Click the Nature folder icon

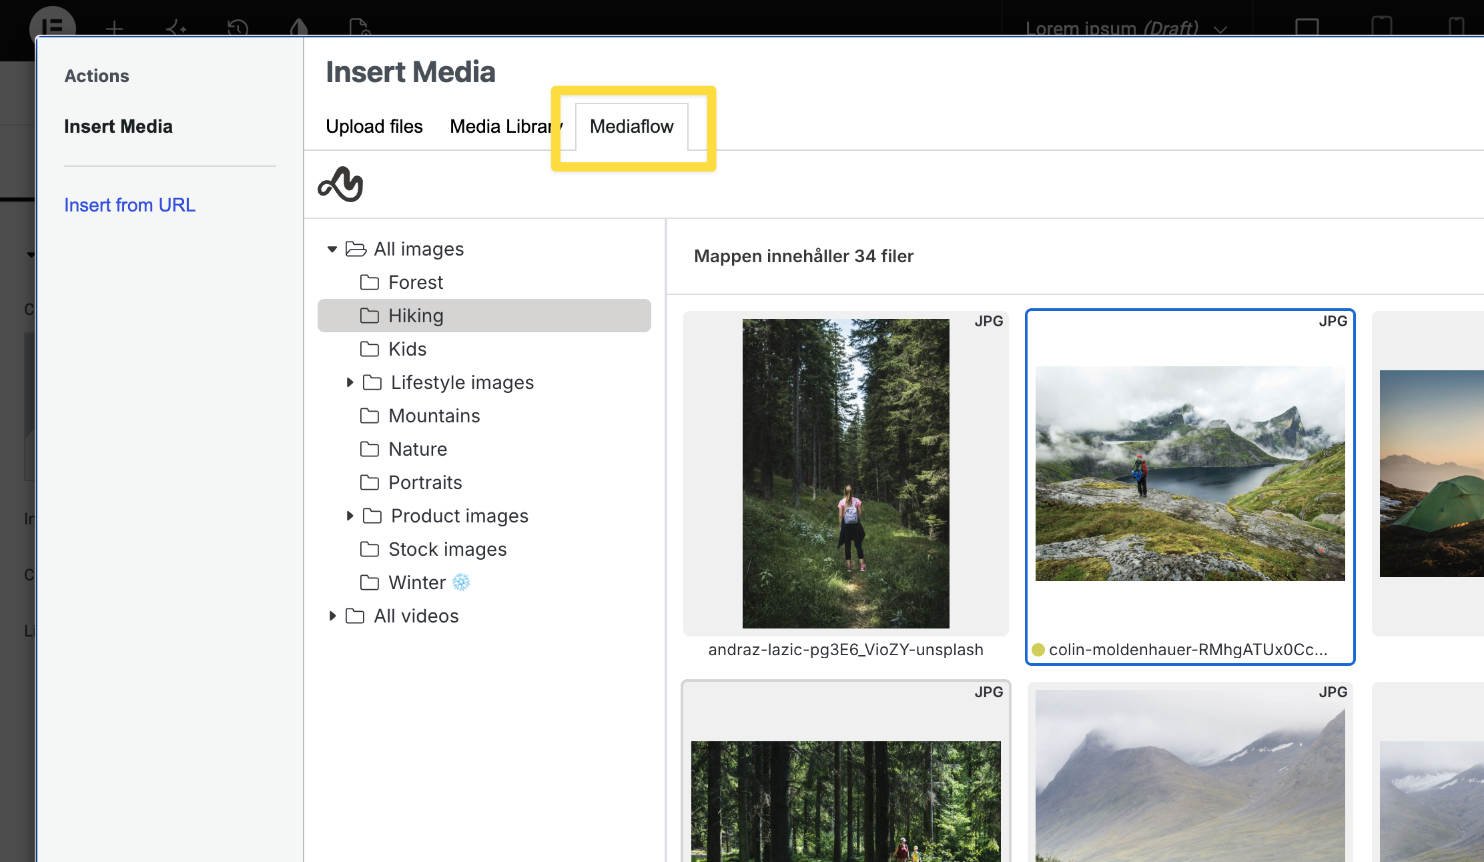point(369,449)
